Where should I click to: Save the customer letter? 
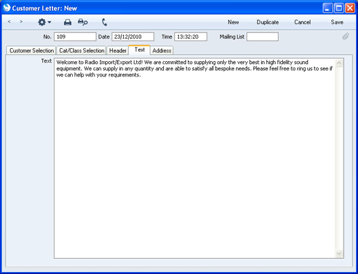tap(337, 22)
